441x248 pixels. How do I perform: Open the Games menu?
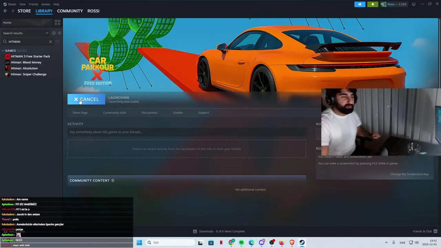tap(45, 4)
